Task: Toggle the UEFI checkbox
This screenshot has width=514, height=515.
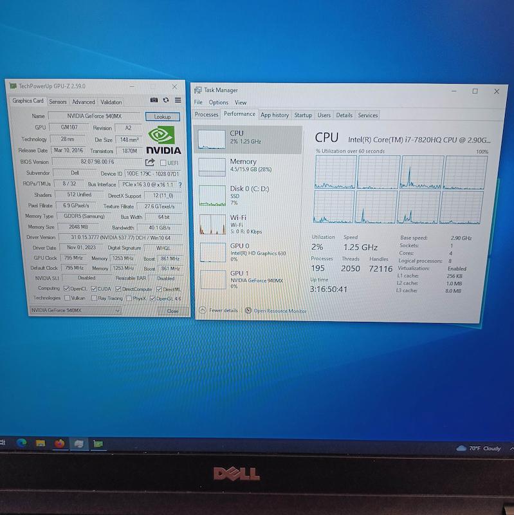Action: pyautogui.click(x=163, y=163)
